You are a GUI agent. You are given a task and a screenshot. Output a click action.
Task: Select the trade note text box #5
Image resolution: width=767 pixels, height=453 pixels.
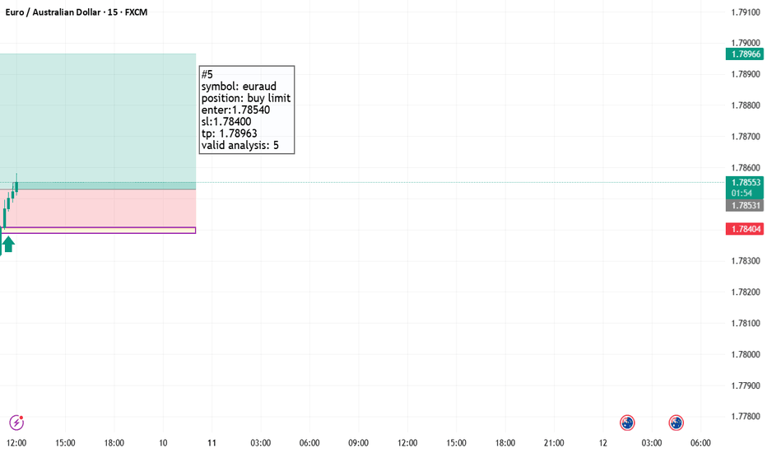tap(247, 110)
